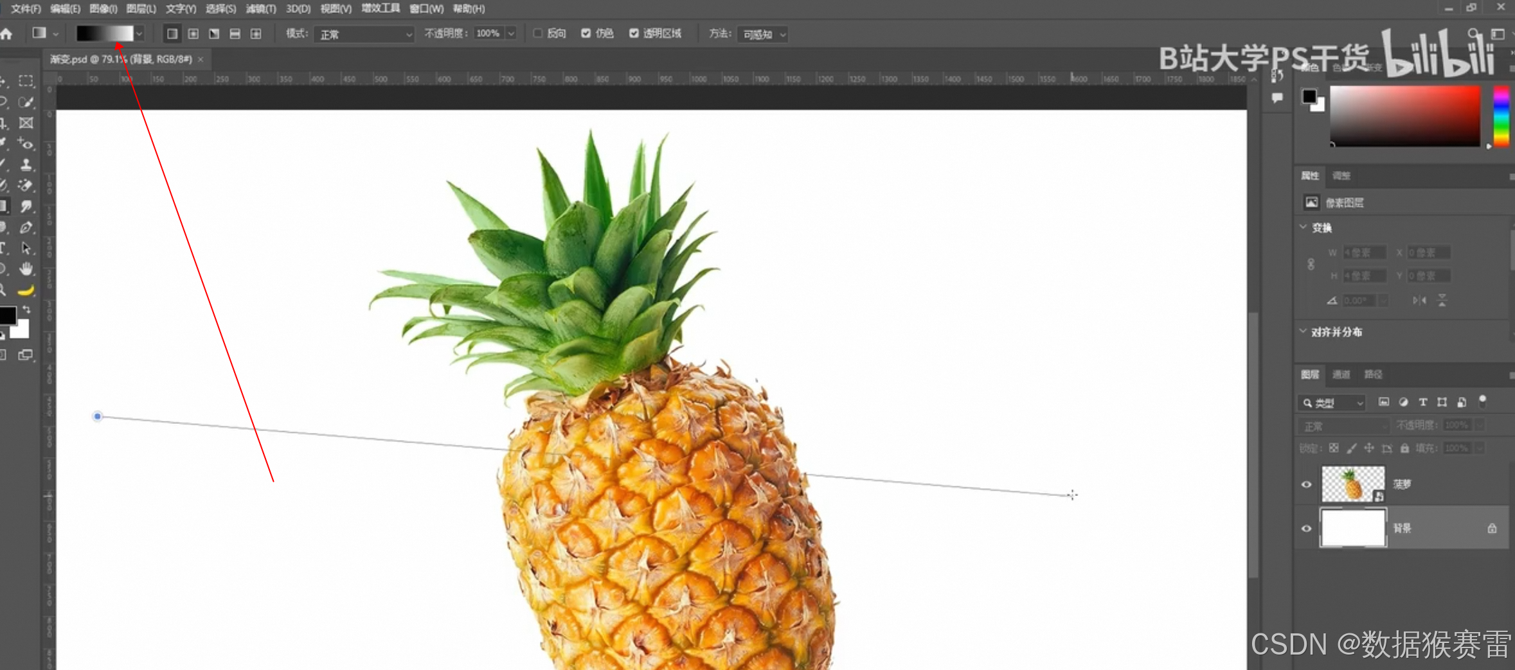Image resolution: width=1515 pixels, height=670 pixels.
Task: Open the tool preset dropdown arrow
Action: (56, 34)
